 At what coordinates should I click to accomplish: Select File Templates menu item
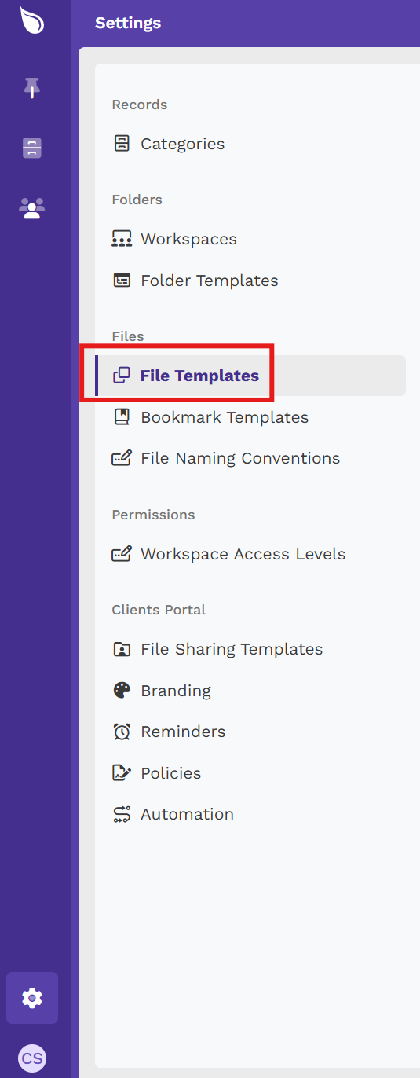[x=250, y=376]
